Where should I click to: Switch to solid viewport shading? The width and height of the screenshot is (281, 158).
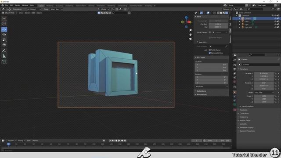(x=221, y=13)
